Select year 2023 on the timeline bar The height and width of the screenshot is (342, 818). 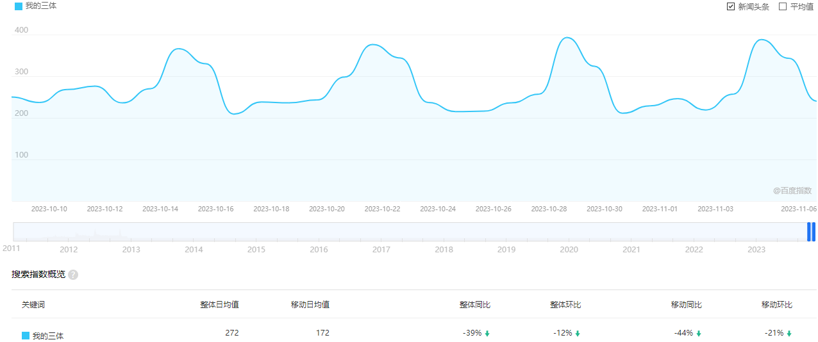(x=756, y=250)
